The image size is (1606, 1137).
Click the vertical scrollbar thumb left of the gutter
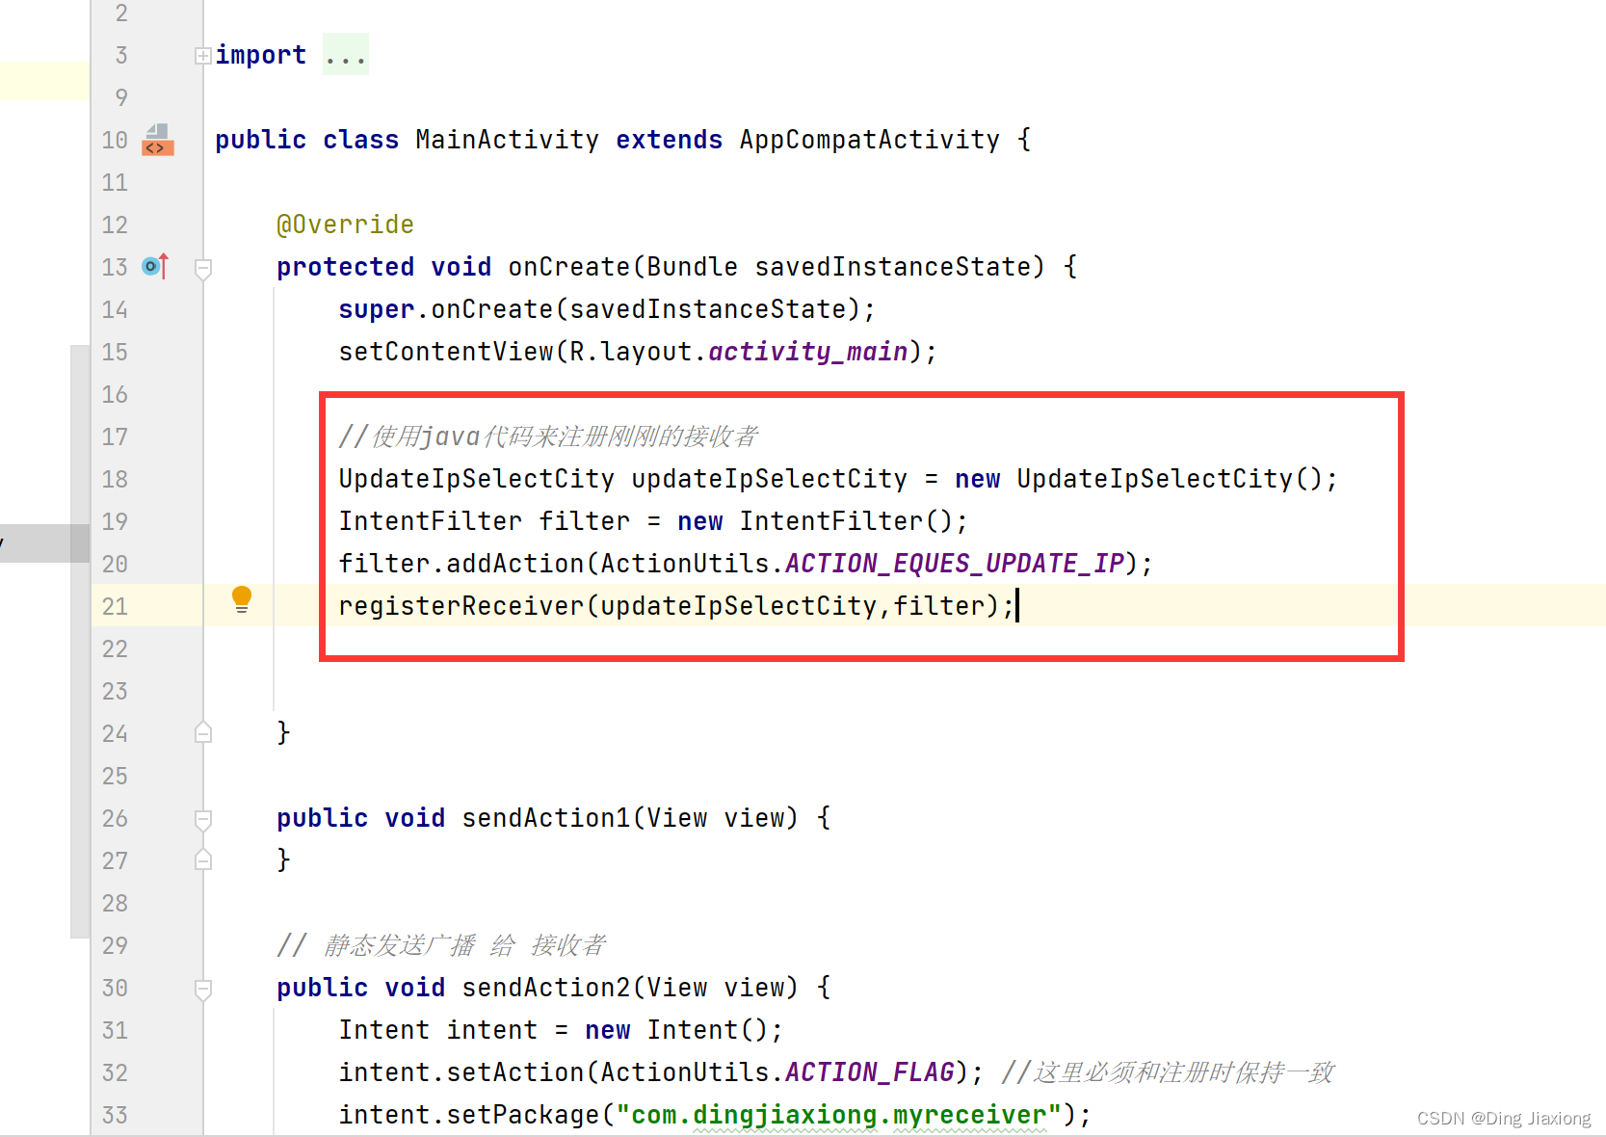(x=80, y=641)
